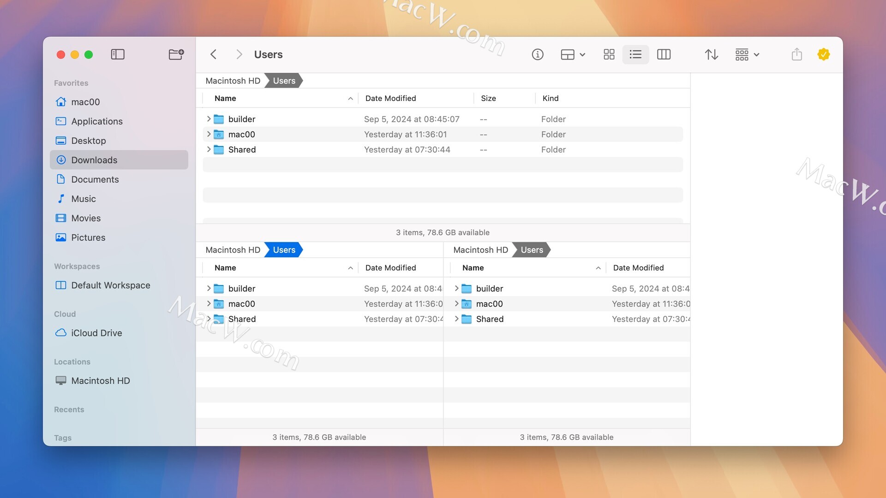This screenshot has width=886, height=498.
Task: Open the pane layout dropdown
Action: tap(573, 54)
